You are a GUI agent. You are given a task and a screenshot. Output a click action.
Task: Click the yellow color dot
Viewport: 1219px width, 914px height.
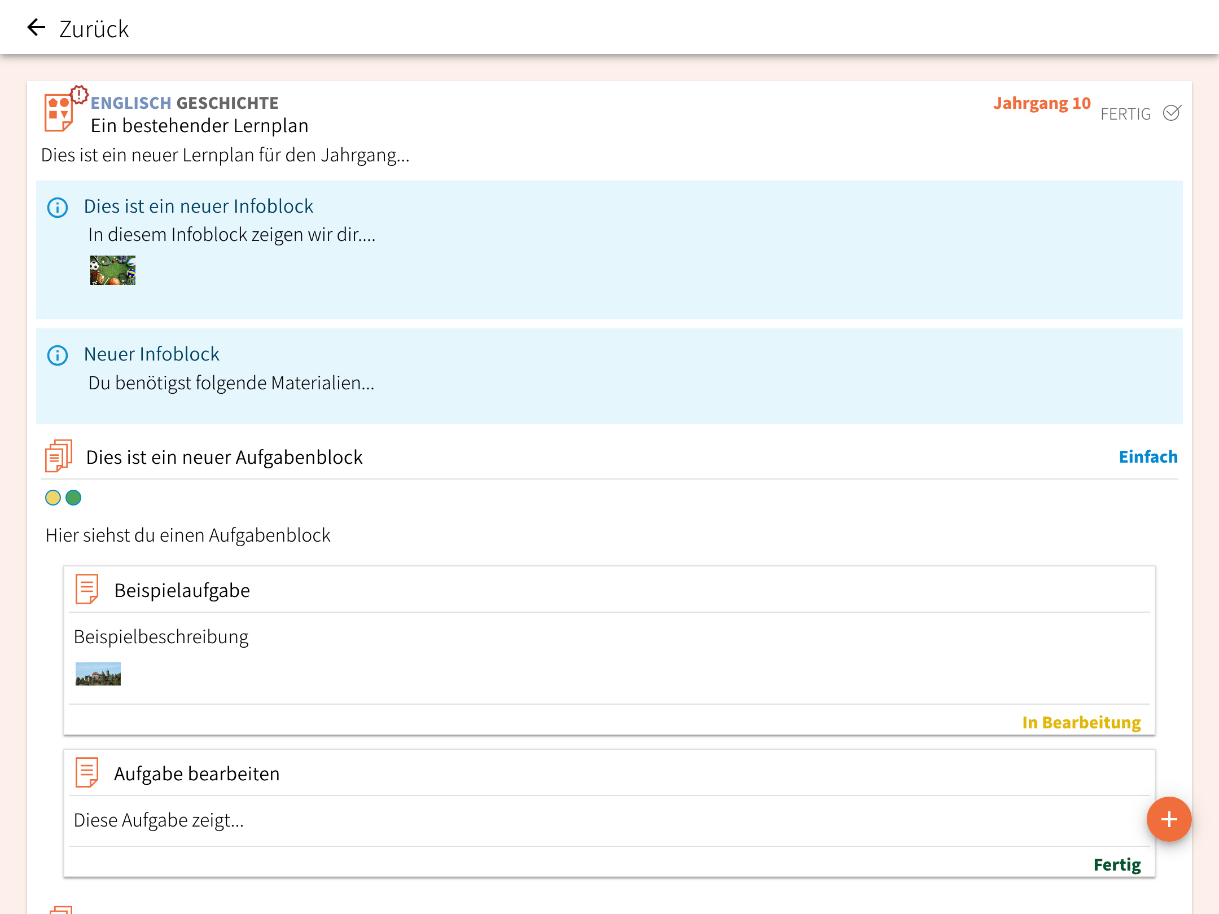[53, 498]
